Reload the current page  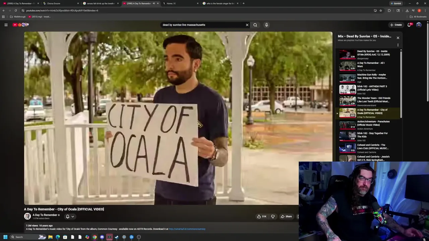[x=15, y=10]
